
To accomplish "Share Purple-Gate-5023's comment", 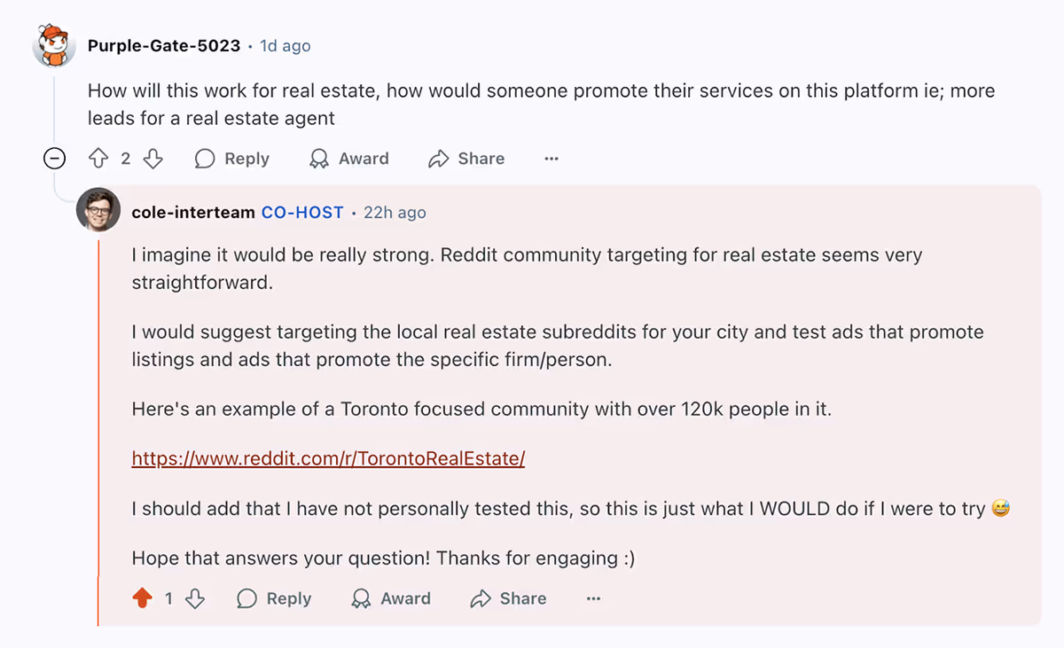I will click(x=466, y=159).
